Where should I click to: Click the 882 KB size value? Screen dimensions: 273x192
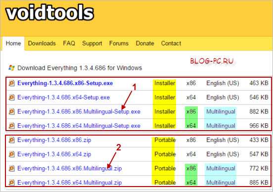(x=259, y=111)
